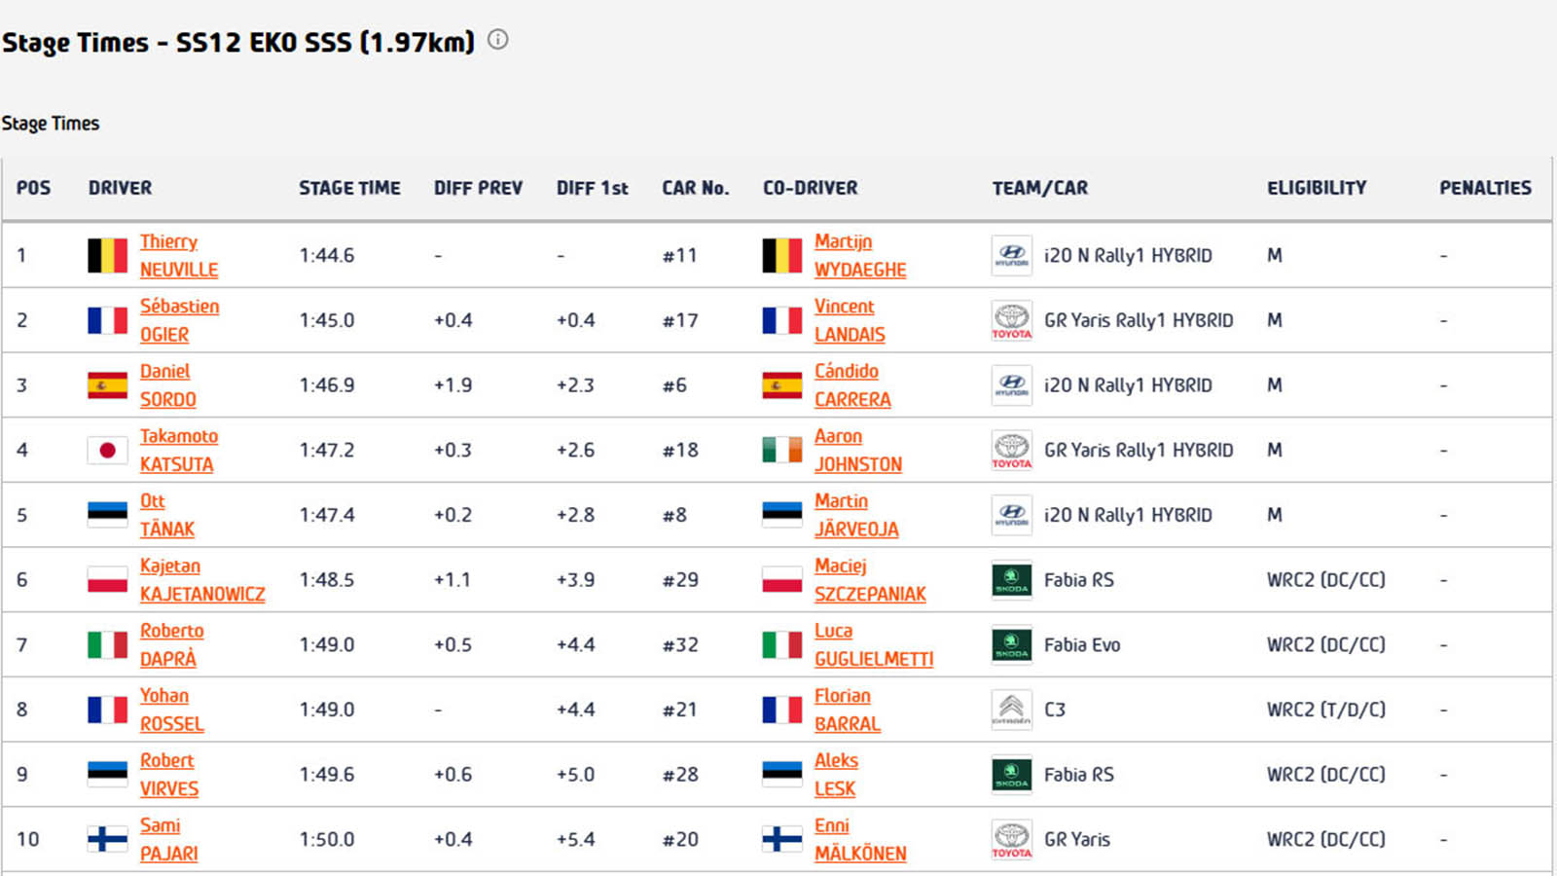
Task: Open co-driver Cándido Carrera's link
Action: (851, 385)
